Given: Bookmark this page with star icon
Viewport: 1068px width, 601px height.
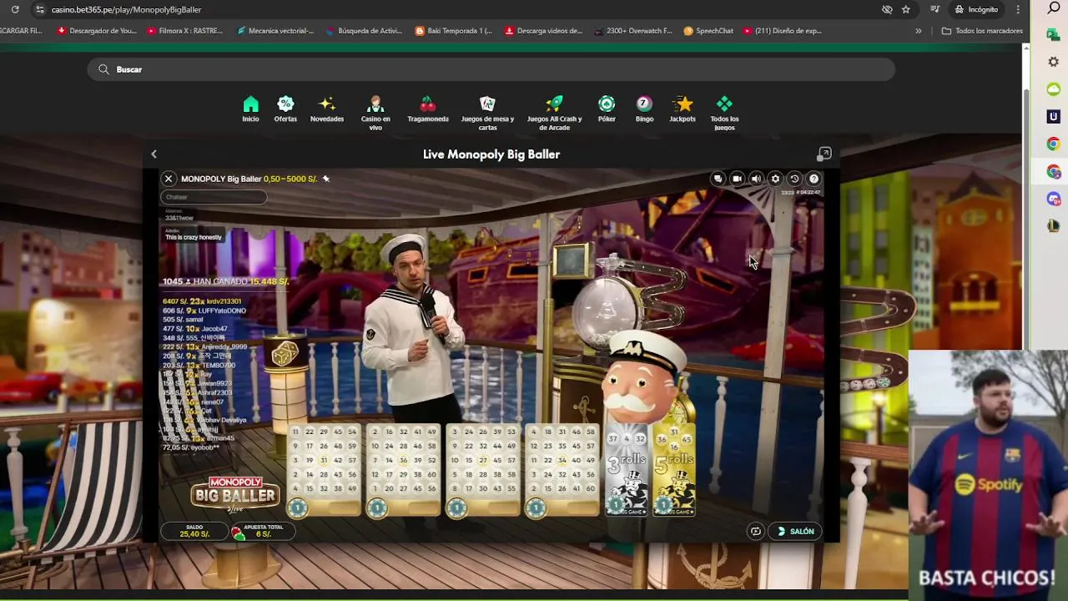Looking at the screenshot, I should pos(906,9).
